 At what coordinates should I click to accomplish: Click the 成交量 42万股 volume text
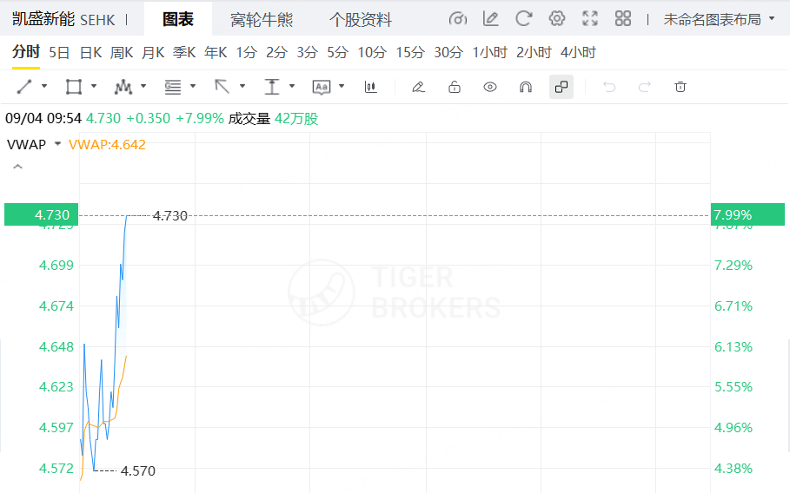click(273, 119)
